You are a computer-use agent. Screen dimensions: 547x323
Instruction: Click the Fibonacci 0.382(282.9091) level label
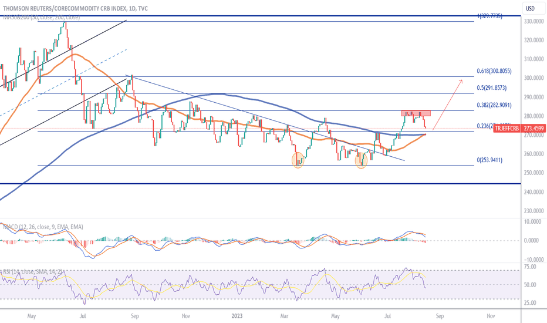[x=494, y=105]
